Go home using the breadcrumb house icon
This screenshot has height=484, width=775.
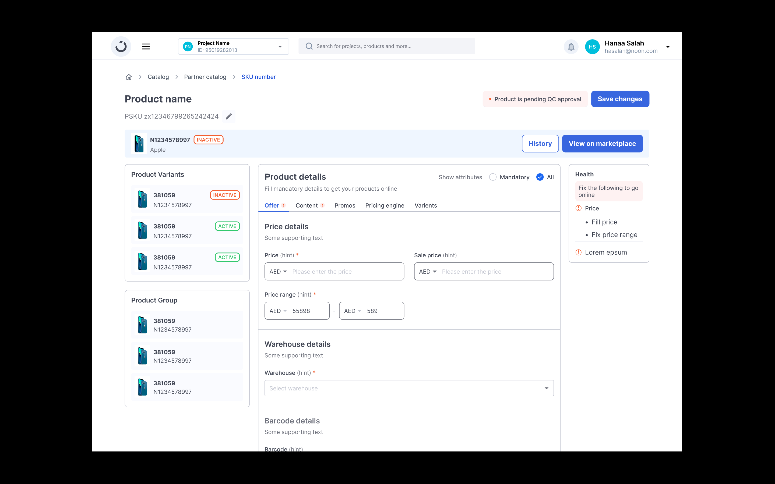tap(128, 77)
